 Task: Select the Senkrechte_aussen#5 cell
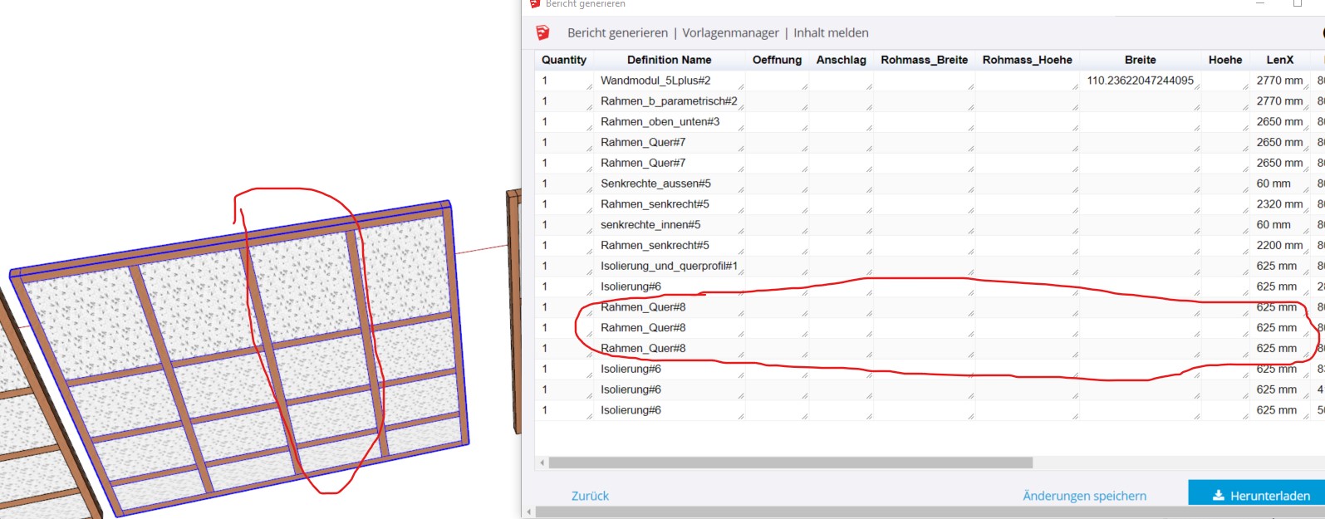click(x=655, y=184)
